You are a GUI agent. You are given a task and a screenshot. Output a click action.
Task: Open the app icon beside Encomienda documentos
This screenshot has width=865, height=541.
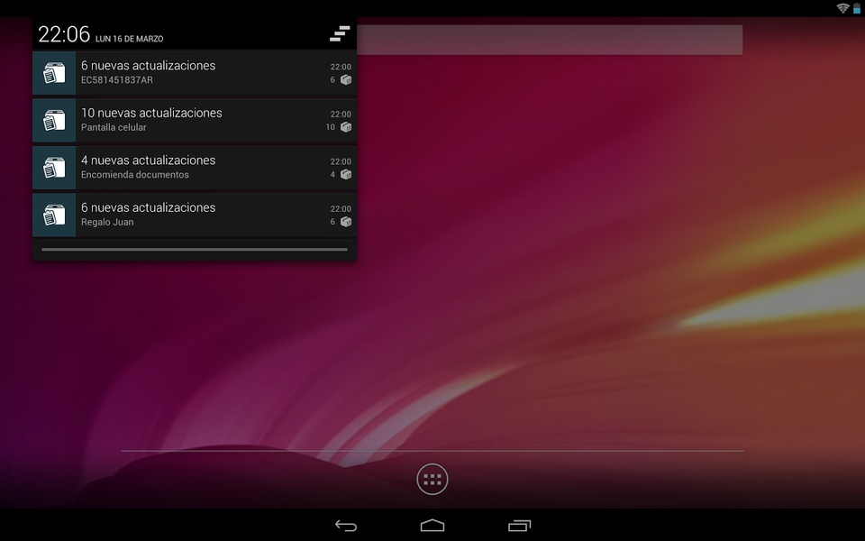coord(54,168)
